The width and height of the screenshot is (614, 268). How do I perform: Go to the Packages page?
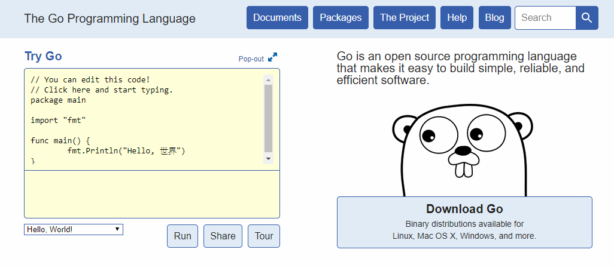341,18
